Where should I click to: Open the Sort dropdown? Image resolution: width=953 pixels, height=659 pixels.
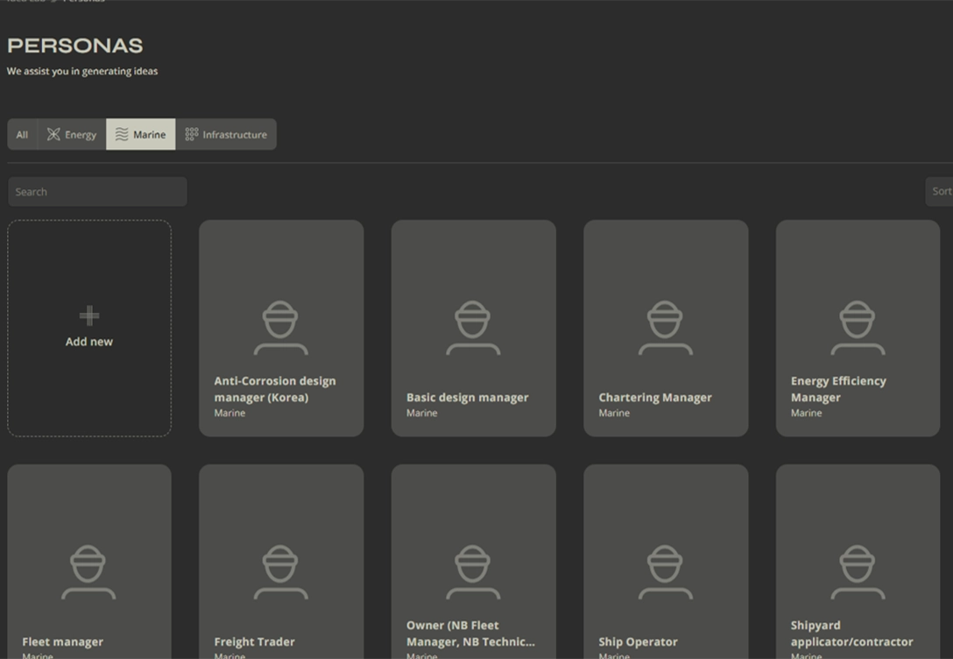tap(940, 192)
